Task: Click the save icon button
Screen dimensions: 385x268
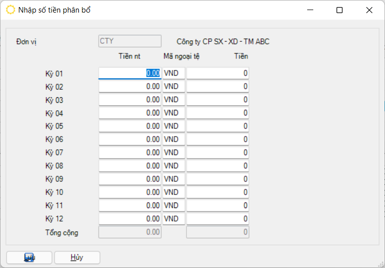Action: point(29,257)
